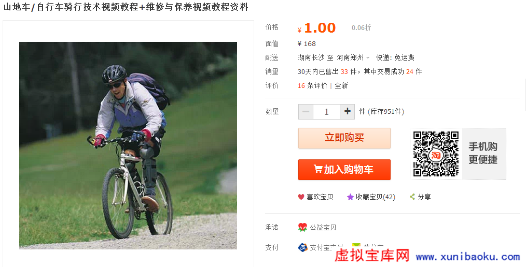Click the red heart 喜欢宝贝 icon
526x267 pixels.
[x=301, y=197]
